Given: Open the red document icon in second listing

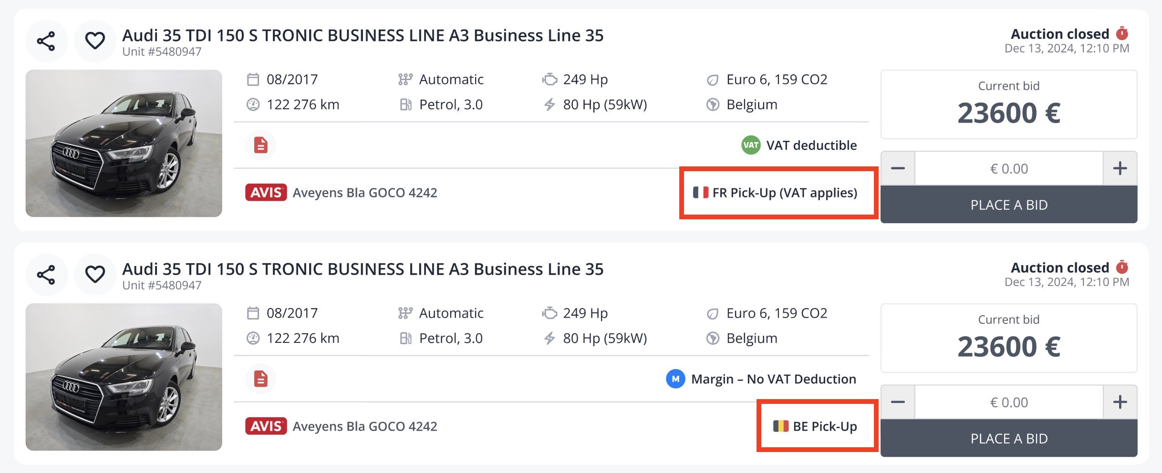Looking at the screenshot, I should click(260, 379).
